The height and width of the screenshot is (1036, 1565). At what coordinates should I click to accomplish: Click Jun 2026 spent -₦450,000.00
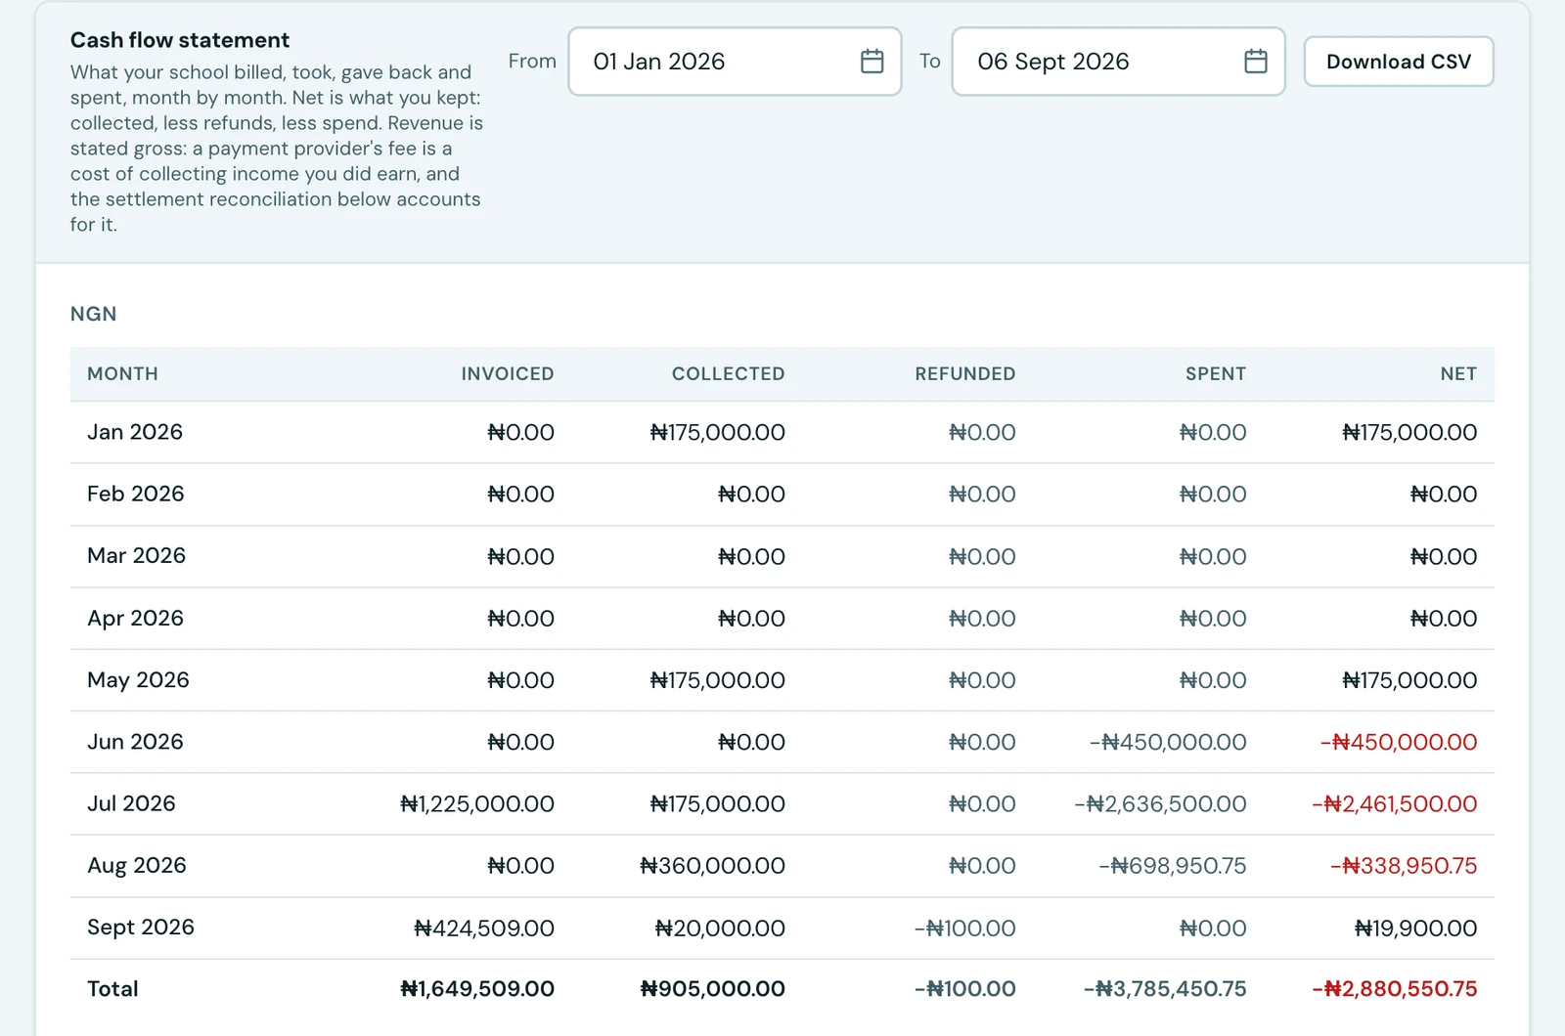1168,742
